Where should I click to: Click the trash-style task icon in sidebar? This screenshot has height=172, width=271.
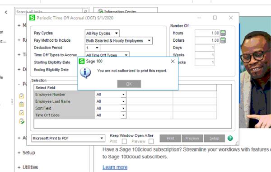[x=22, y=104]
